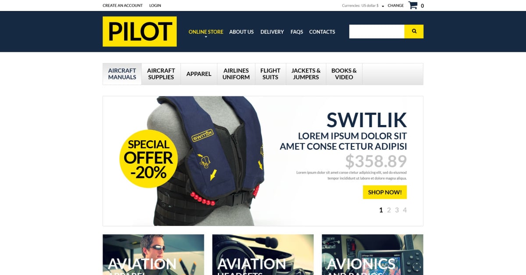This screenshot has width=526, height=275.
Task: Open the Avionics and Radios thumbnail
Action: [373, 254]
